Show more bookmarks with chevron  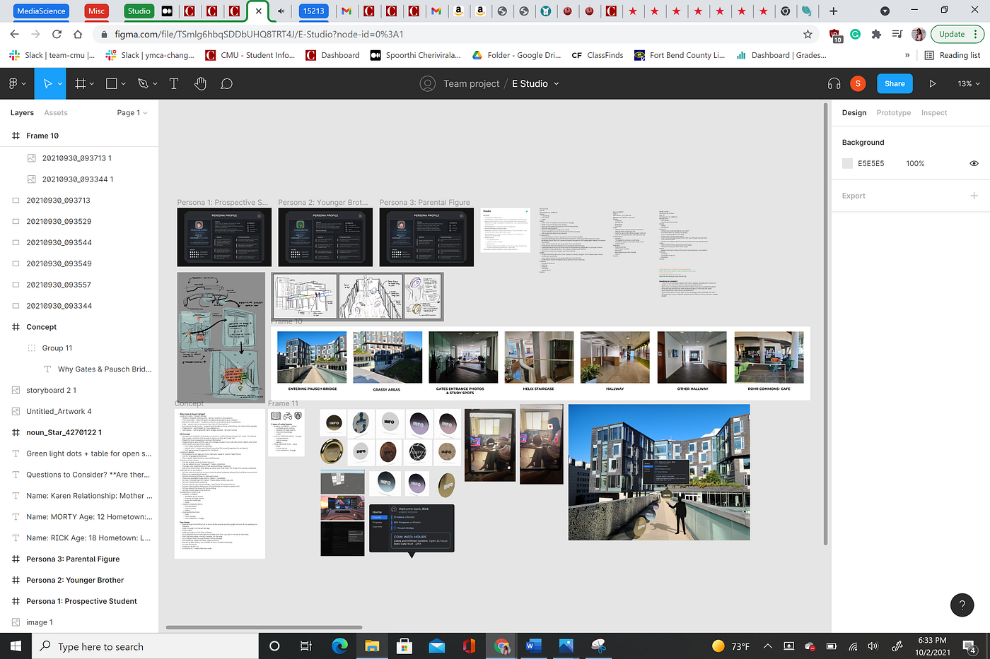[907, 55]
